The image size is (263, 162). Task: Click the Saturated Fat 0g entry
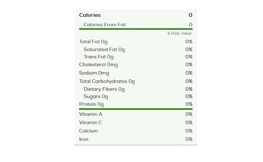(x=104, y=50)
